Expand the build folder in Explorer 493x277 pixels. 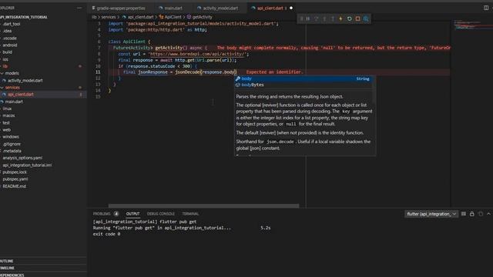pos(7,52)
